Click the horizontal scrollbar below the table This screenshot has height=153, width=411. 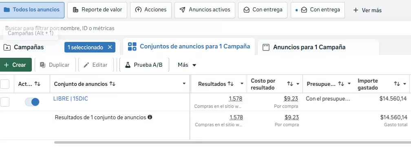click(x=232, y=142)
